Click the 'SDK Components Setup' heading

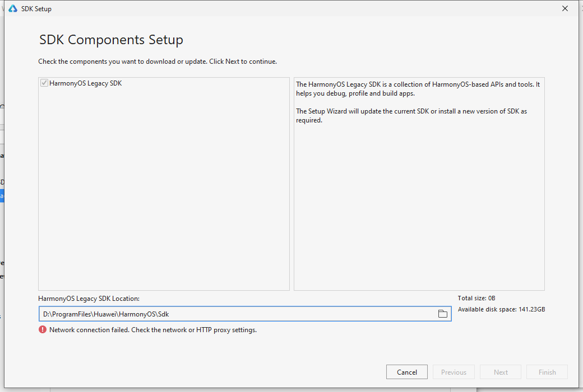pyautogui.click(x=111, y=40)
